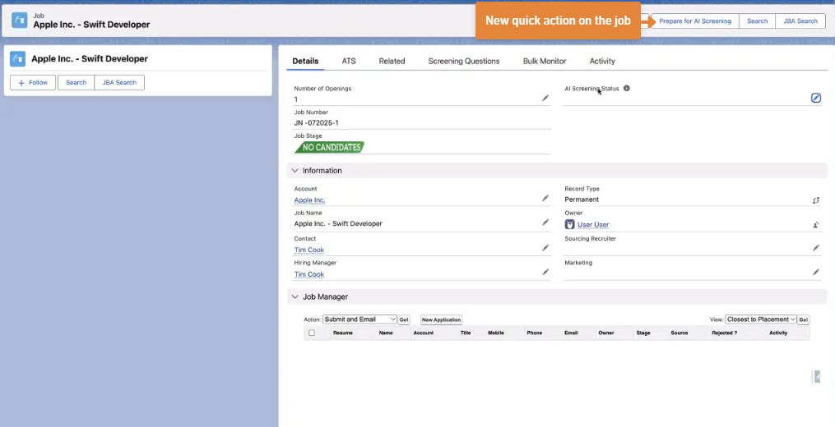Open the Closest to Placement view dropdown
The height and width of the screenshot is (427, 835).
point(761,319)
